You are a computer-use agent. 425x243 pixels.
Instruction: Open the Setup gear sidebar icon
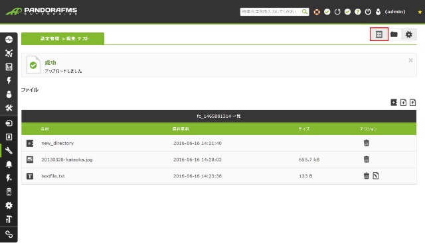[x=9, y=205]
